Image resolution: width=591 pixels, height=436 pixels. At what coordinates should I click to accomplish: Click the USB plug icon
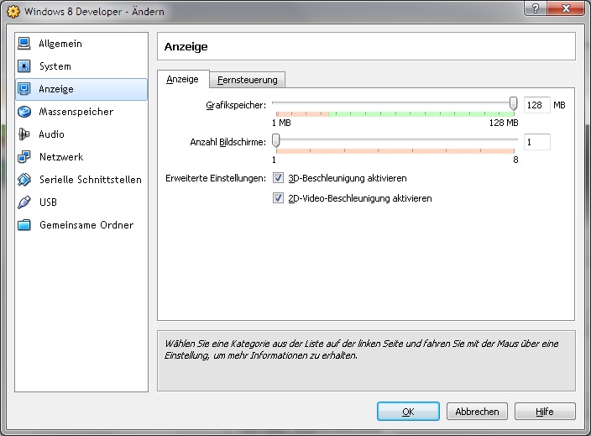click(24, 202)
